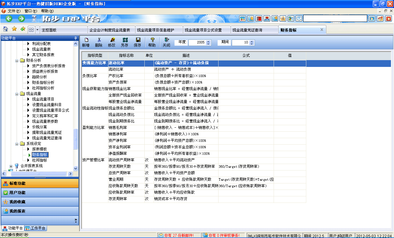Open the 我的收藏 panel button

tap(39, 202)
